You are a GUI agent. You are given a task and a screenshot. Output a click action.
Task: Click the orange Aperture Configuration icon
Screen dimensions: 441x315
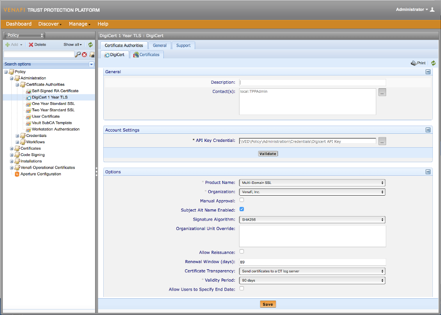tap(17, 174)
